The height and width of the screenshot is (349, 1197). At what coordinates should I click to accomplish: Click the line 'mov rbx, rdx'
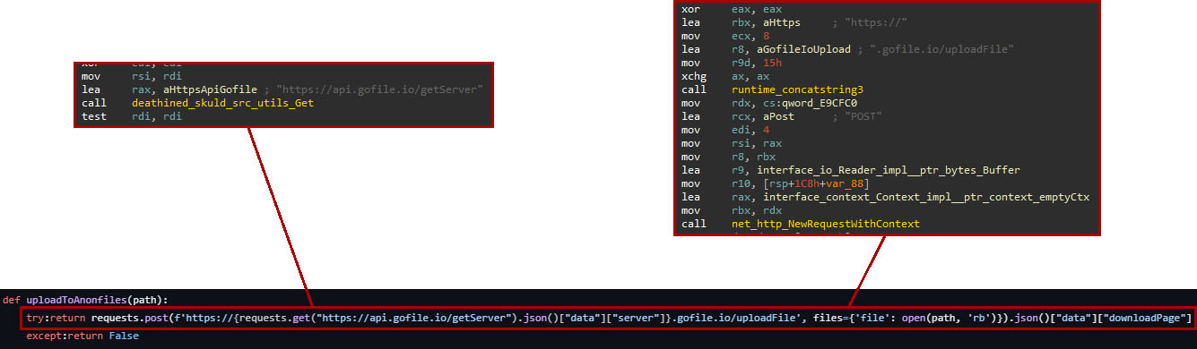point(731,209)
